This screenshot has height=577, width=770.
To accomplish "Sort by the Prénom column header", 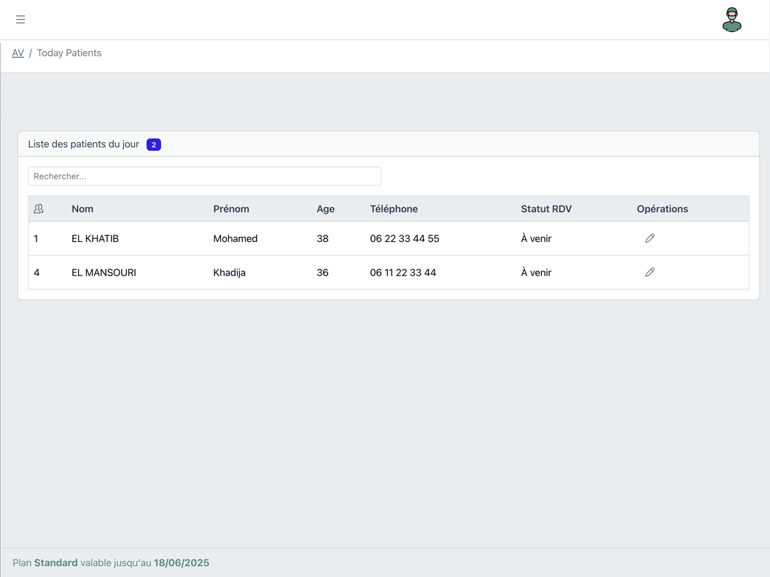I will click(231, 209).
